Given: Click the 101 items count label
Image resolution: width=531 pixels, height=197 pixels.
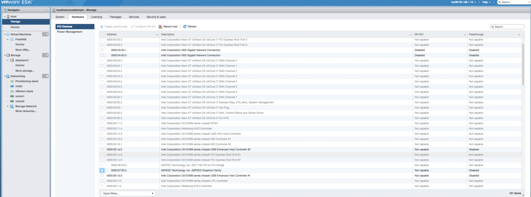Looking at the screenshot, I should pos(515,193).
